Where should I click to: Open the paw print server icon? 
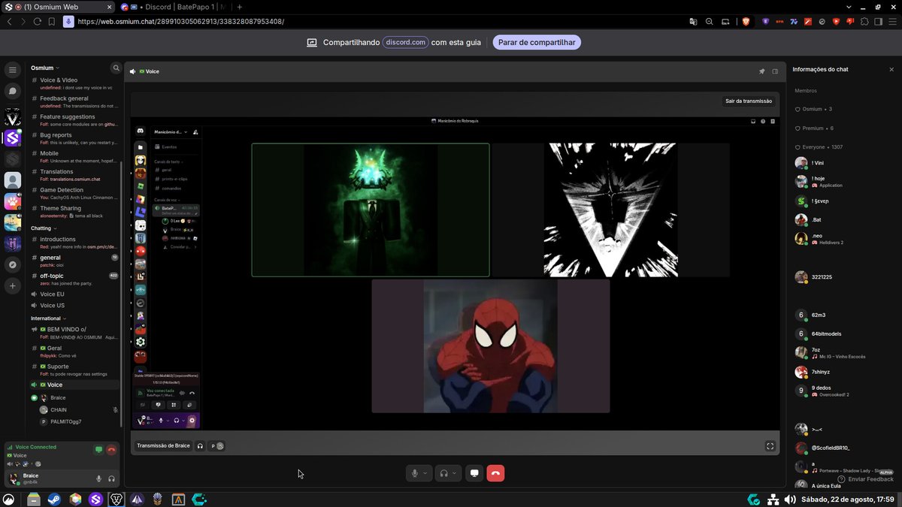point(12,201)
